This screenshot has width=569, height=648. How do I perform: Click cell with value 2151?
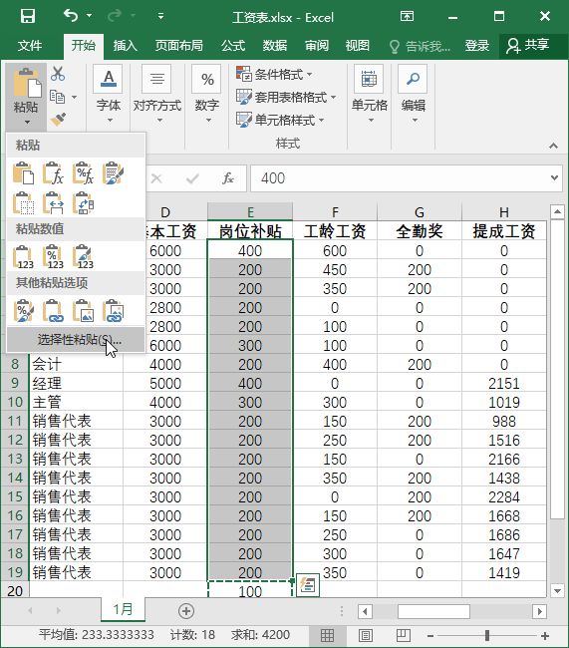503,383
